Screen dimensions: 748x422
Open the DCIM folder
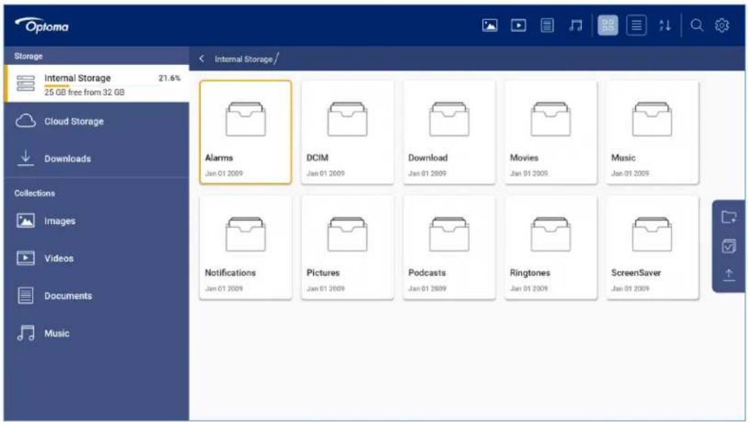pos(347,132)
